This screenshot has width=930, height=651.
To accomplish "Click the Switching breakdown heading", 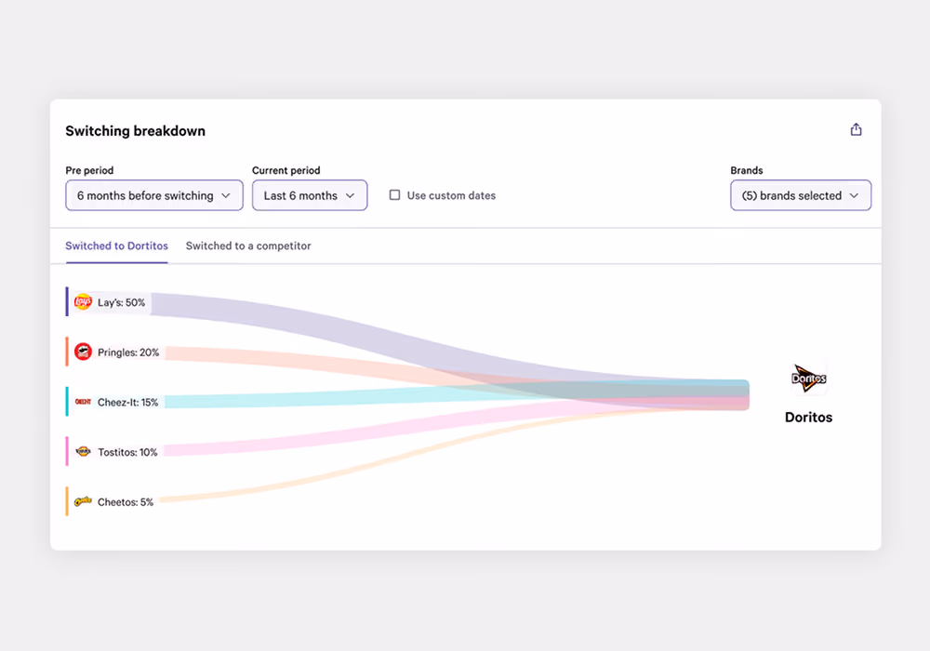I will (x=135, y=131).
